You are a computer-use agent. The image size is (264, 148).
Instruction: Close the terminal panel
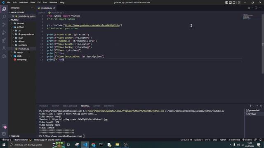coord(261,106)
